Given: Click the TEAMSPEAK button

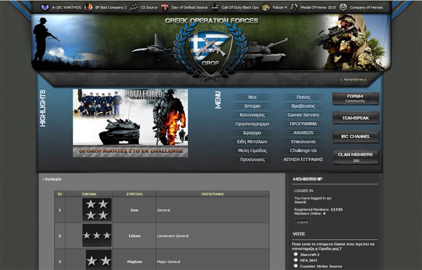Looking at the screenshot, I should (x=355, y=118).
